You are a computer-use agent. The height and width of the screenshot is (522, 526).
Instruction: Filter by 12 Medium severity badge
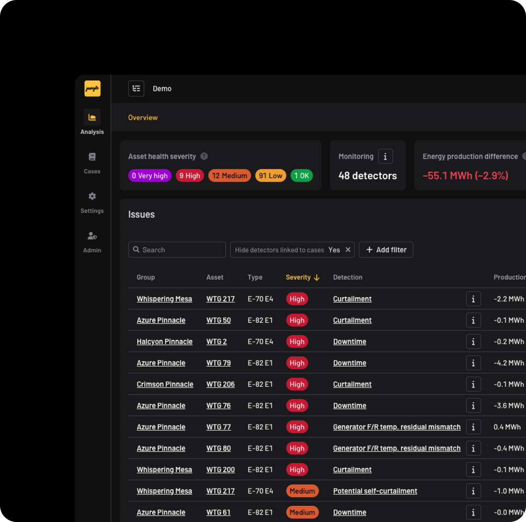tap(229, 176)
